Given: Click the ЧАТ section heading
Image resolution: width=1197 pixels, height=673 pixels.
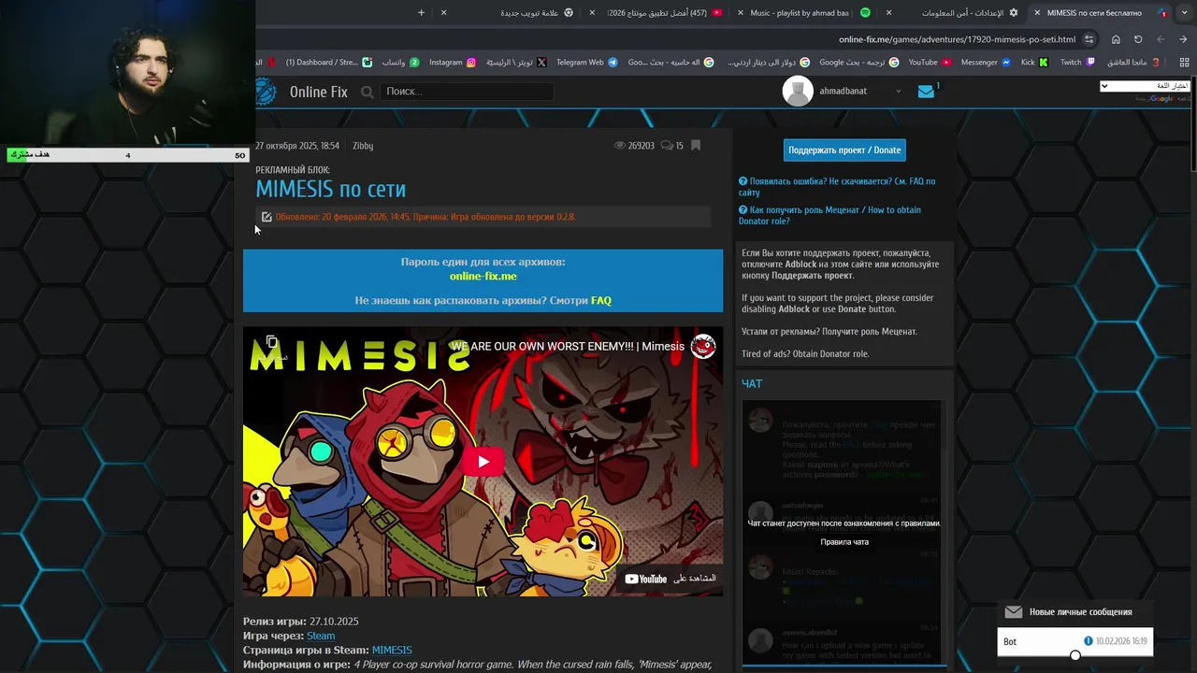Looking at the screenshot, I should coord(752,384).
